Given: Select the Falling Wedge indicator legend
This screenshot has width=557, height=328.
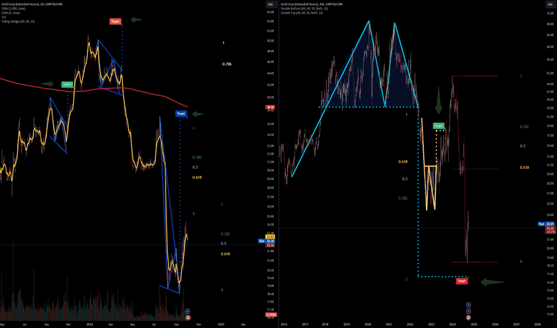Looking at the screenshot, I should (x=18, y=21).
